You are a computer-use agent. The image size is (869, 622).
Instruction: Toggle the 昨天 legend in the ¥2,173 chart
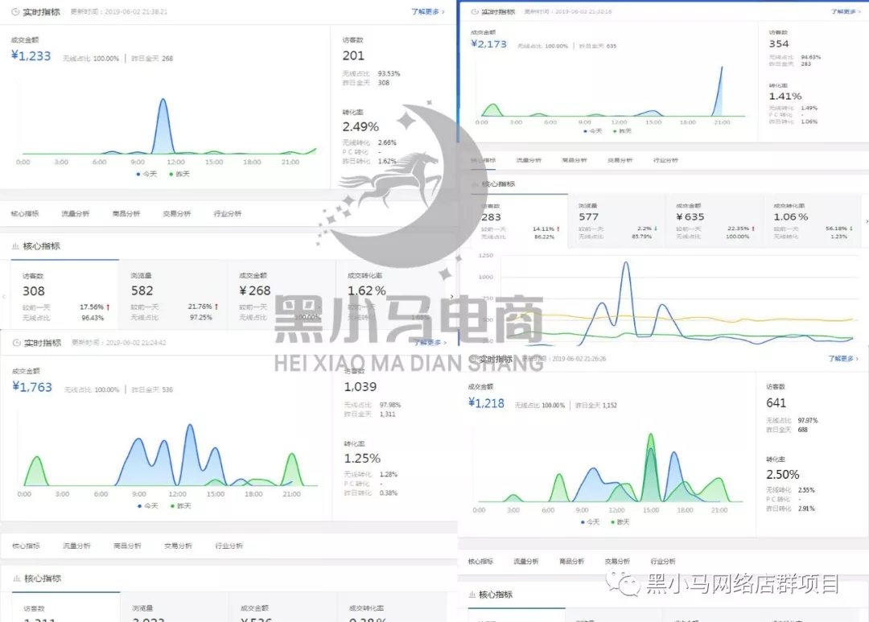tap(622, 131)
